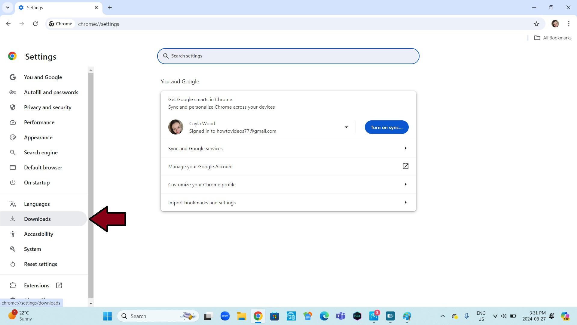Click the back navigation arrow
The image size is (577, 325).
pyautogui.click(x=8, y=24)
